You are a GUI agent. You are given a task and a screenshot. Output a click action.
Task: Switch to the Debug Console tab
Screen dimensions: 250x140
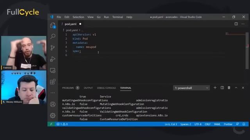point(106,88)
